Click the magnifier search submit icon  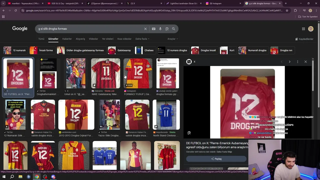pyautogui.click(x=173, y=29)
